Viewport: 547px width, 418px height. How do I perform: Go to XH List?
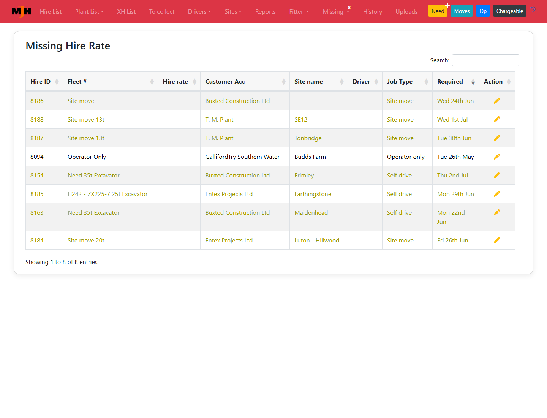126,12
